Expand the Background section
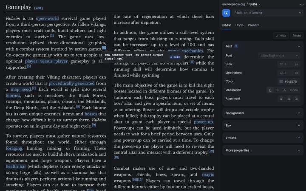 (263, 113)
